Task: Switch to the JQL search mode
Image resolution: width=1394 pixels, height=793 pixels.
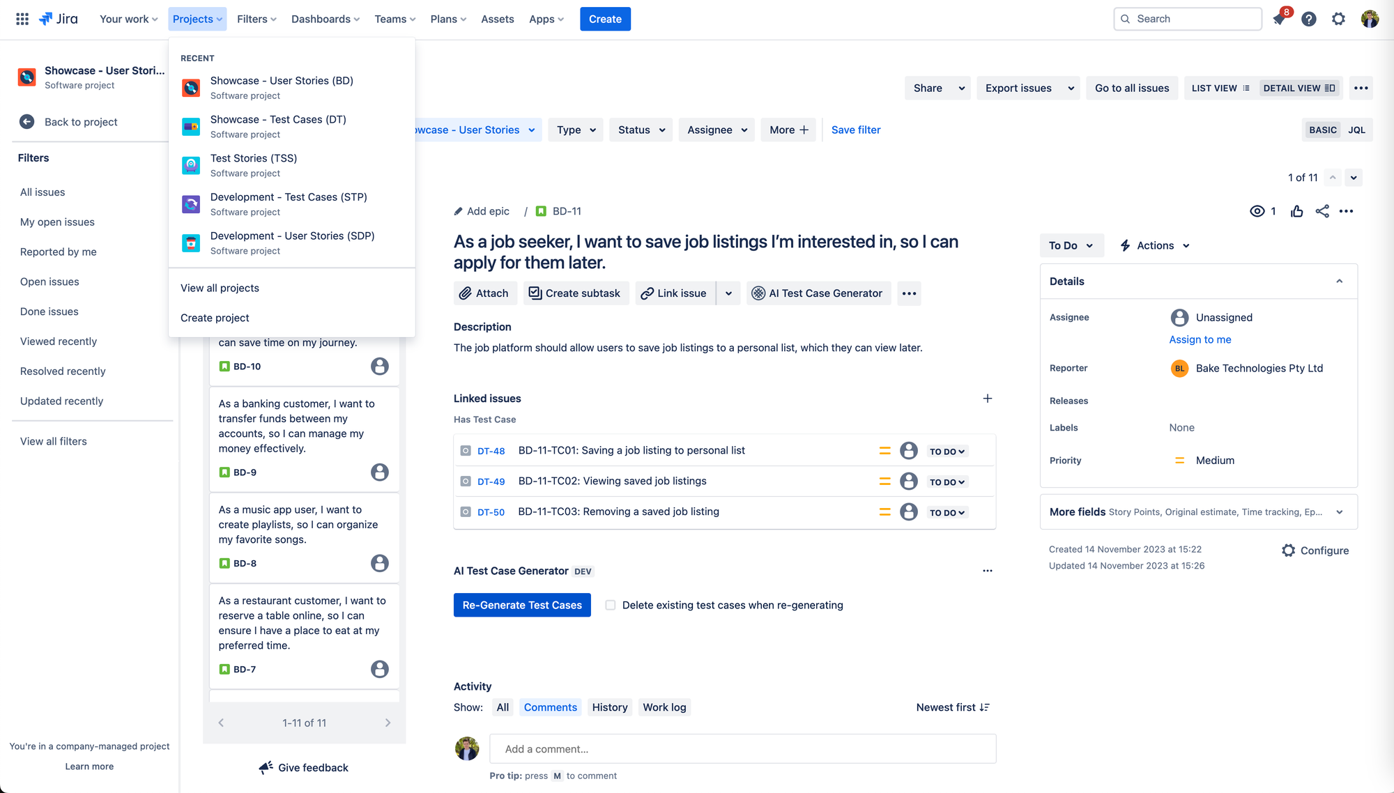Action: 1356,130
